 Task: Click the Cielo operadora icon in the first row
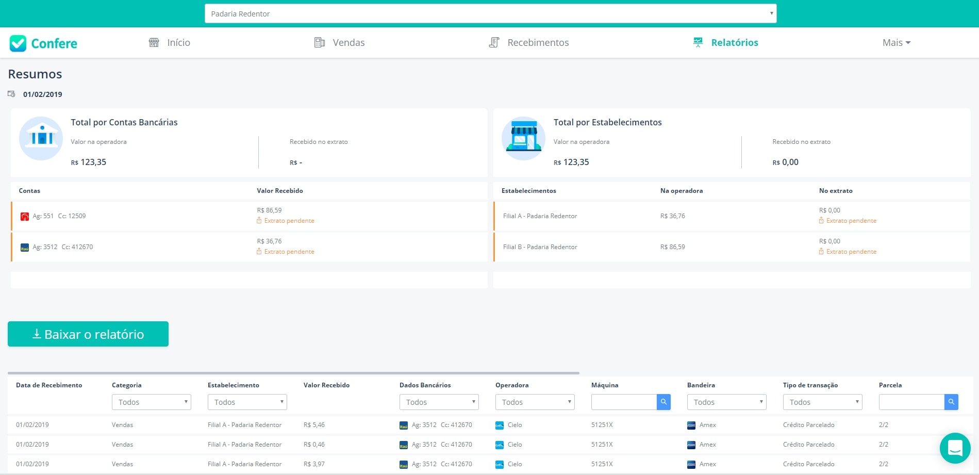coord(499,425)
